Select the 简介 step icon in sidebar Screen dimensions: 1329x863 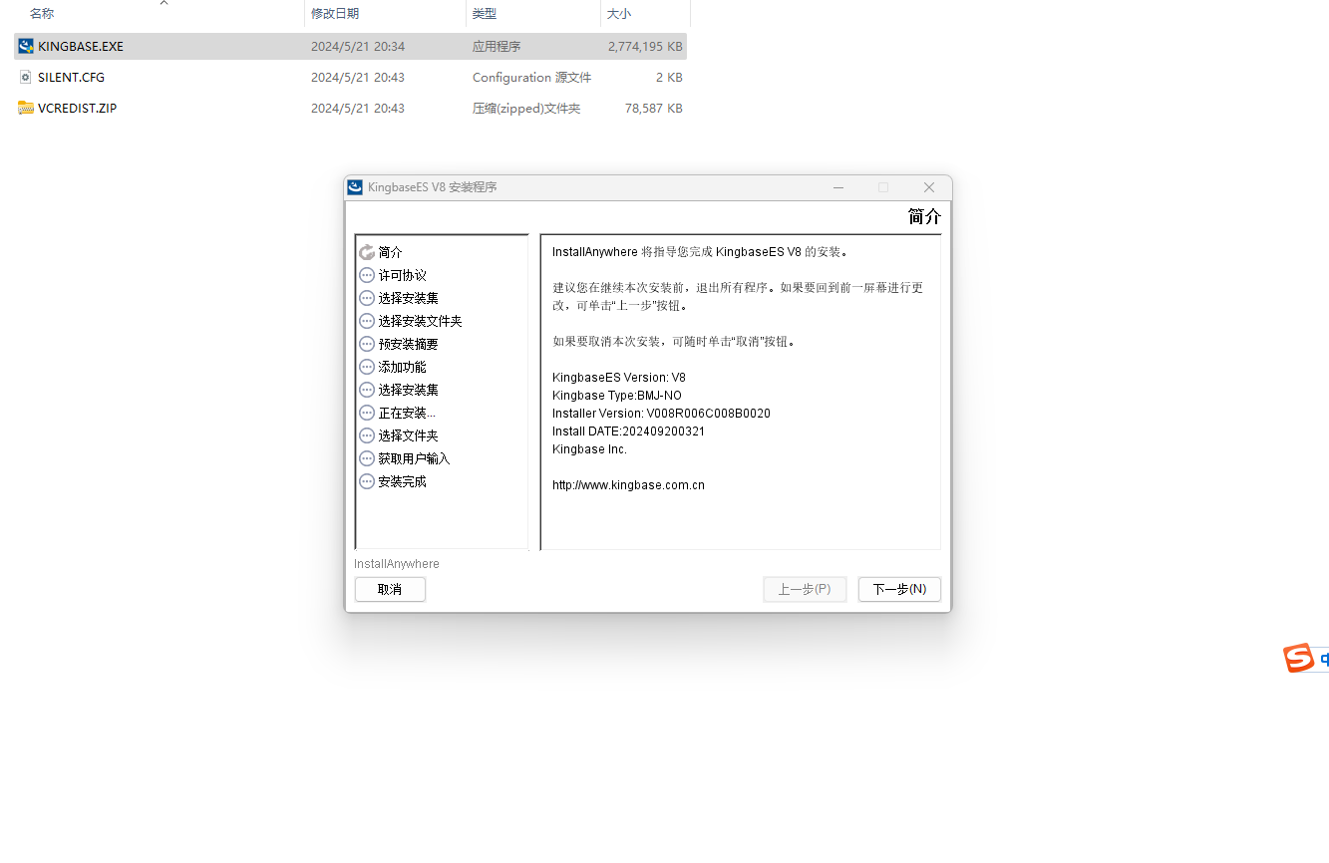[x=366, y=252]
